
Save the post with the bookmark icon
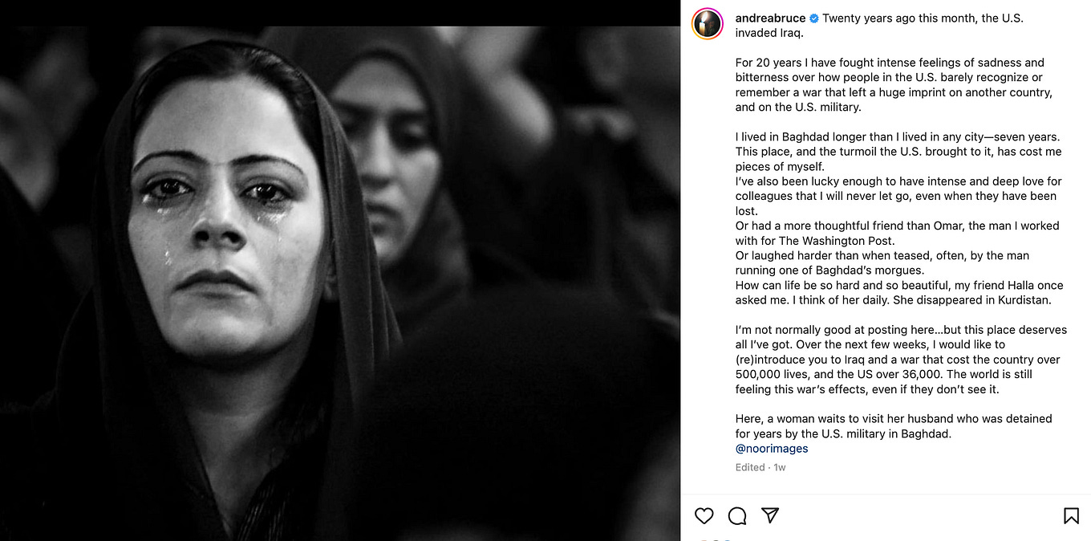(x=1071, y=515)
